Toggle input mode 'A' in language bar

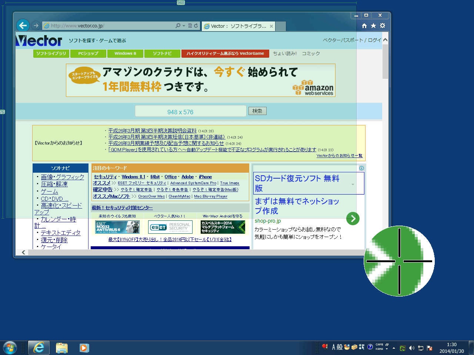[x=333, y=347]
